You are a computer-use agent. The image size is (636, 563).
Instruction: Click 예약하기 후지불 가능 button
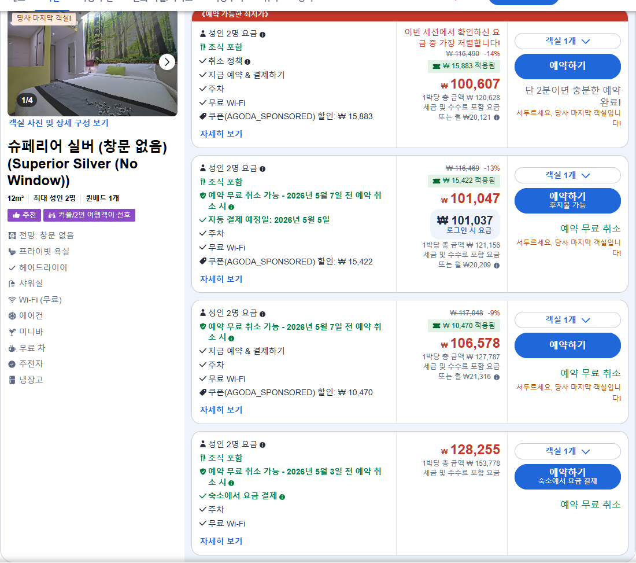tap(567, 201)
